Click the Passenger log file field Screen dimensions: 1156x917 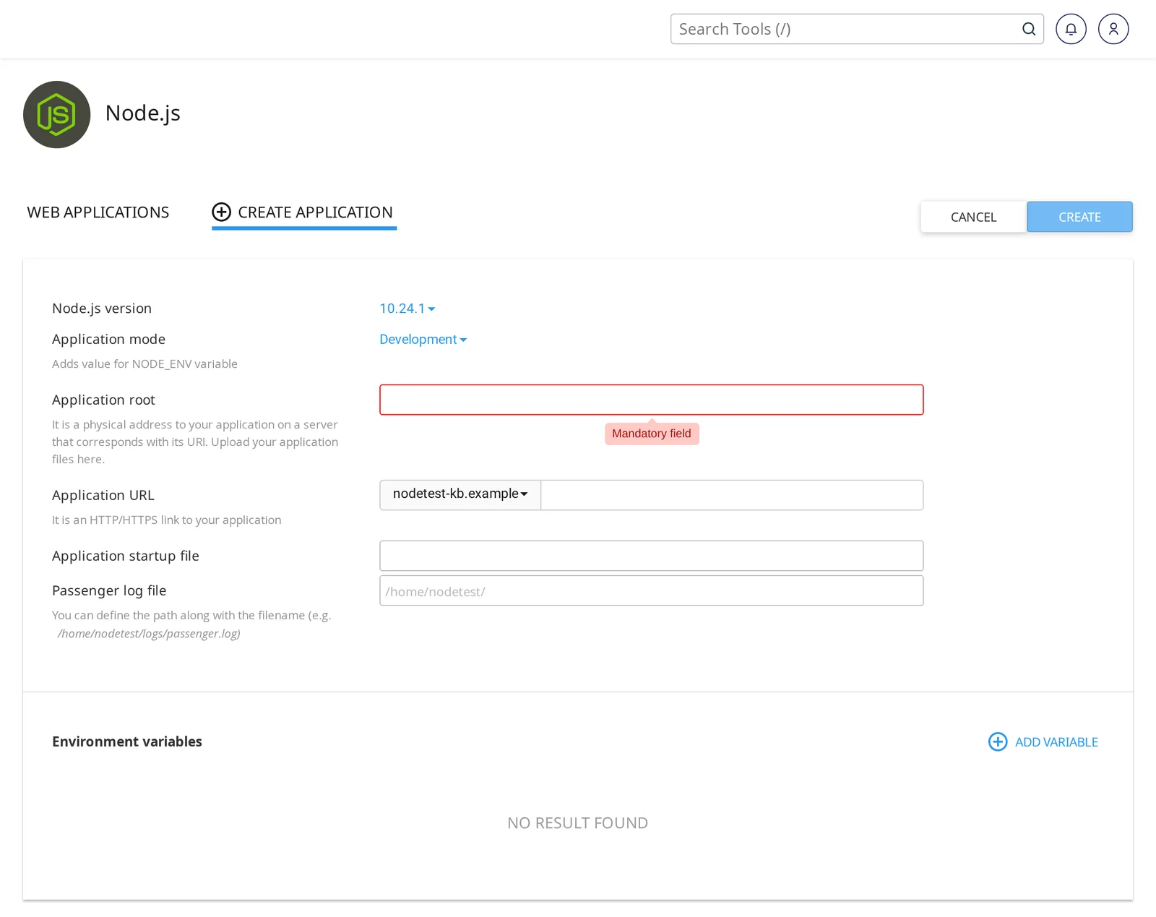pos(652,590)
